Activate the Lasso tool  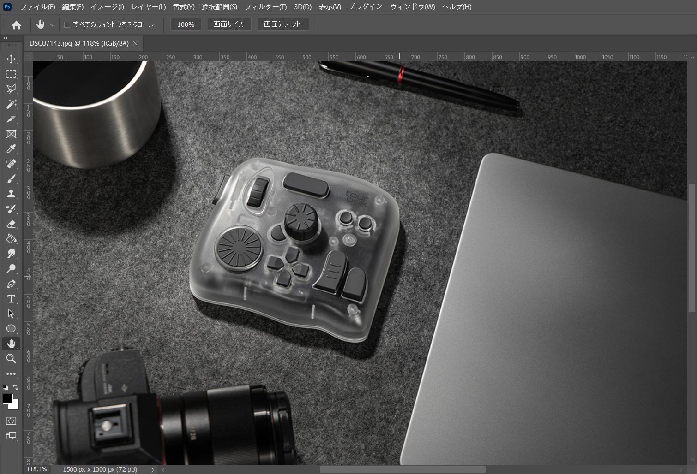pyautogui.click(x=12, y=89)
